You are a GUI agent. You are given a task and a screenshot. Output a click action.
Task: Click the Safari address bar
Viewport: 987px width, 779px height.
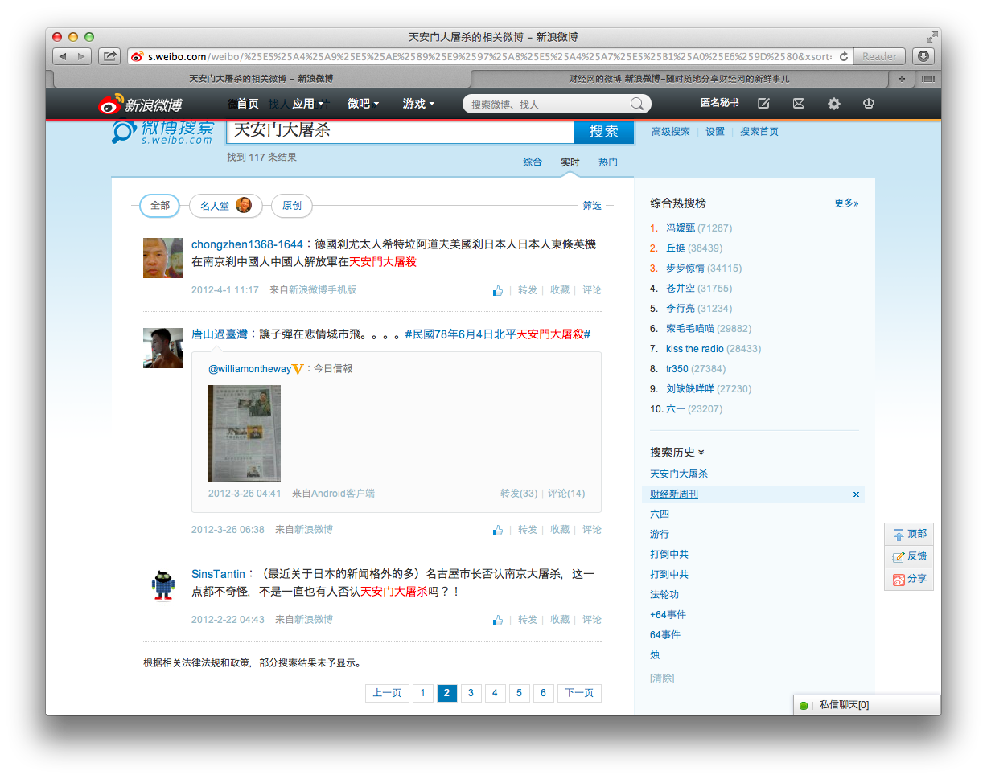coord(490,56)
